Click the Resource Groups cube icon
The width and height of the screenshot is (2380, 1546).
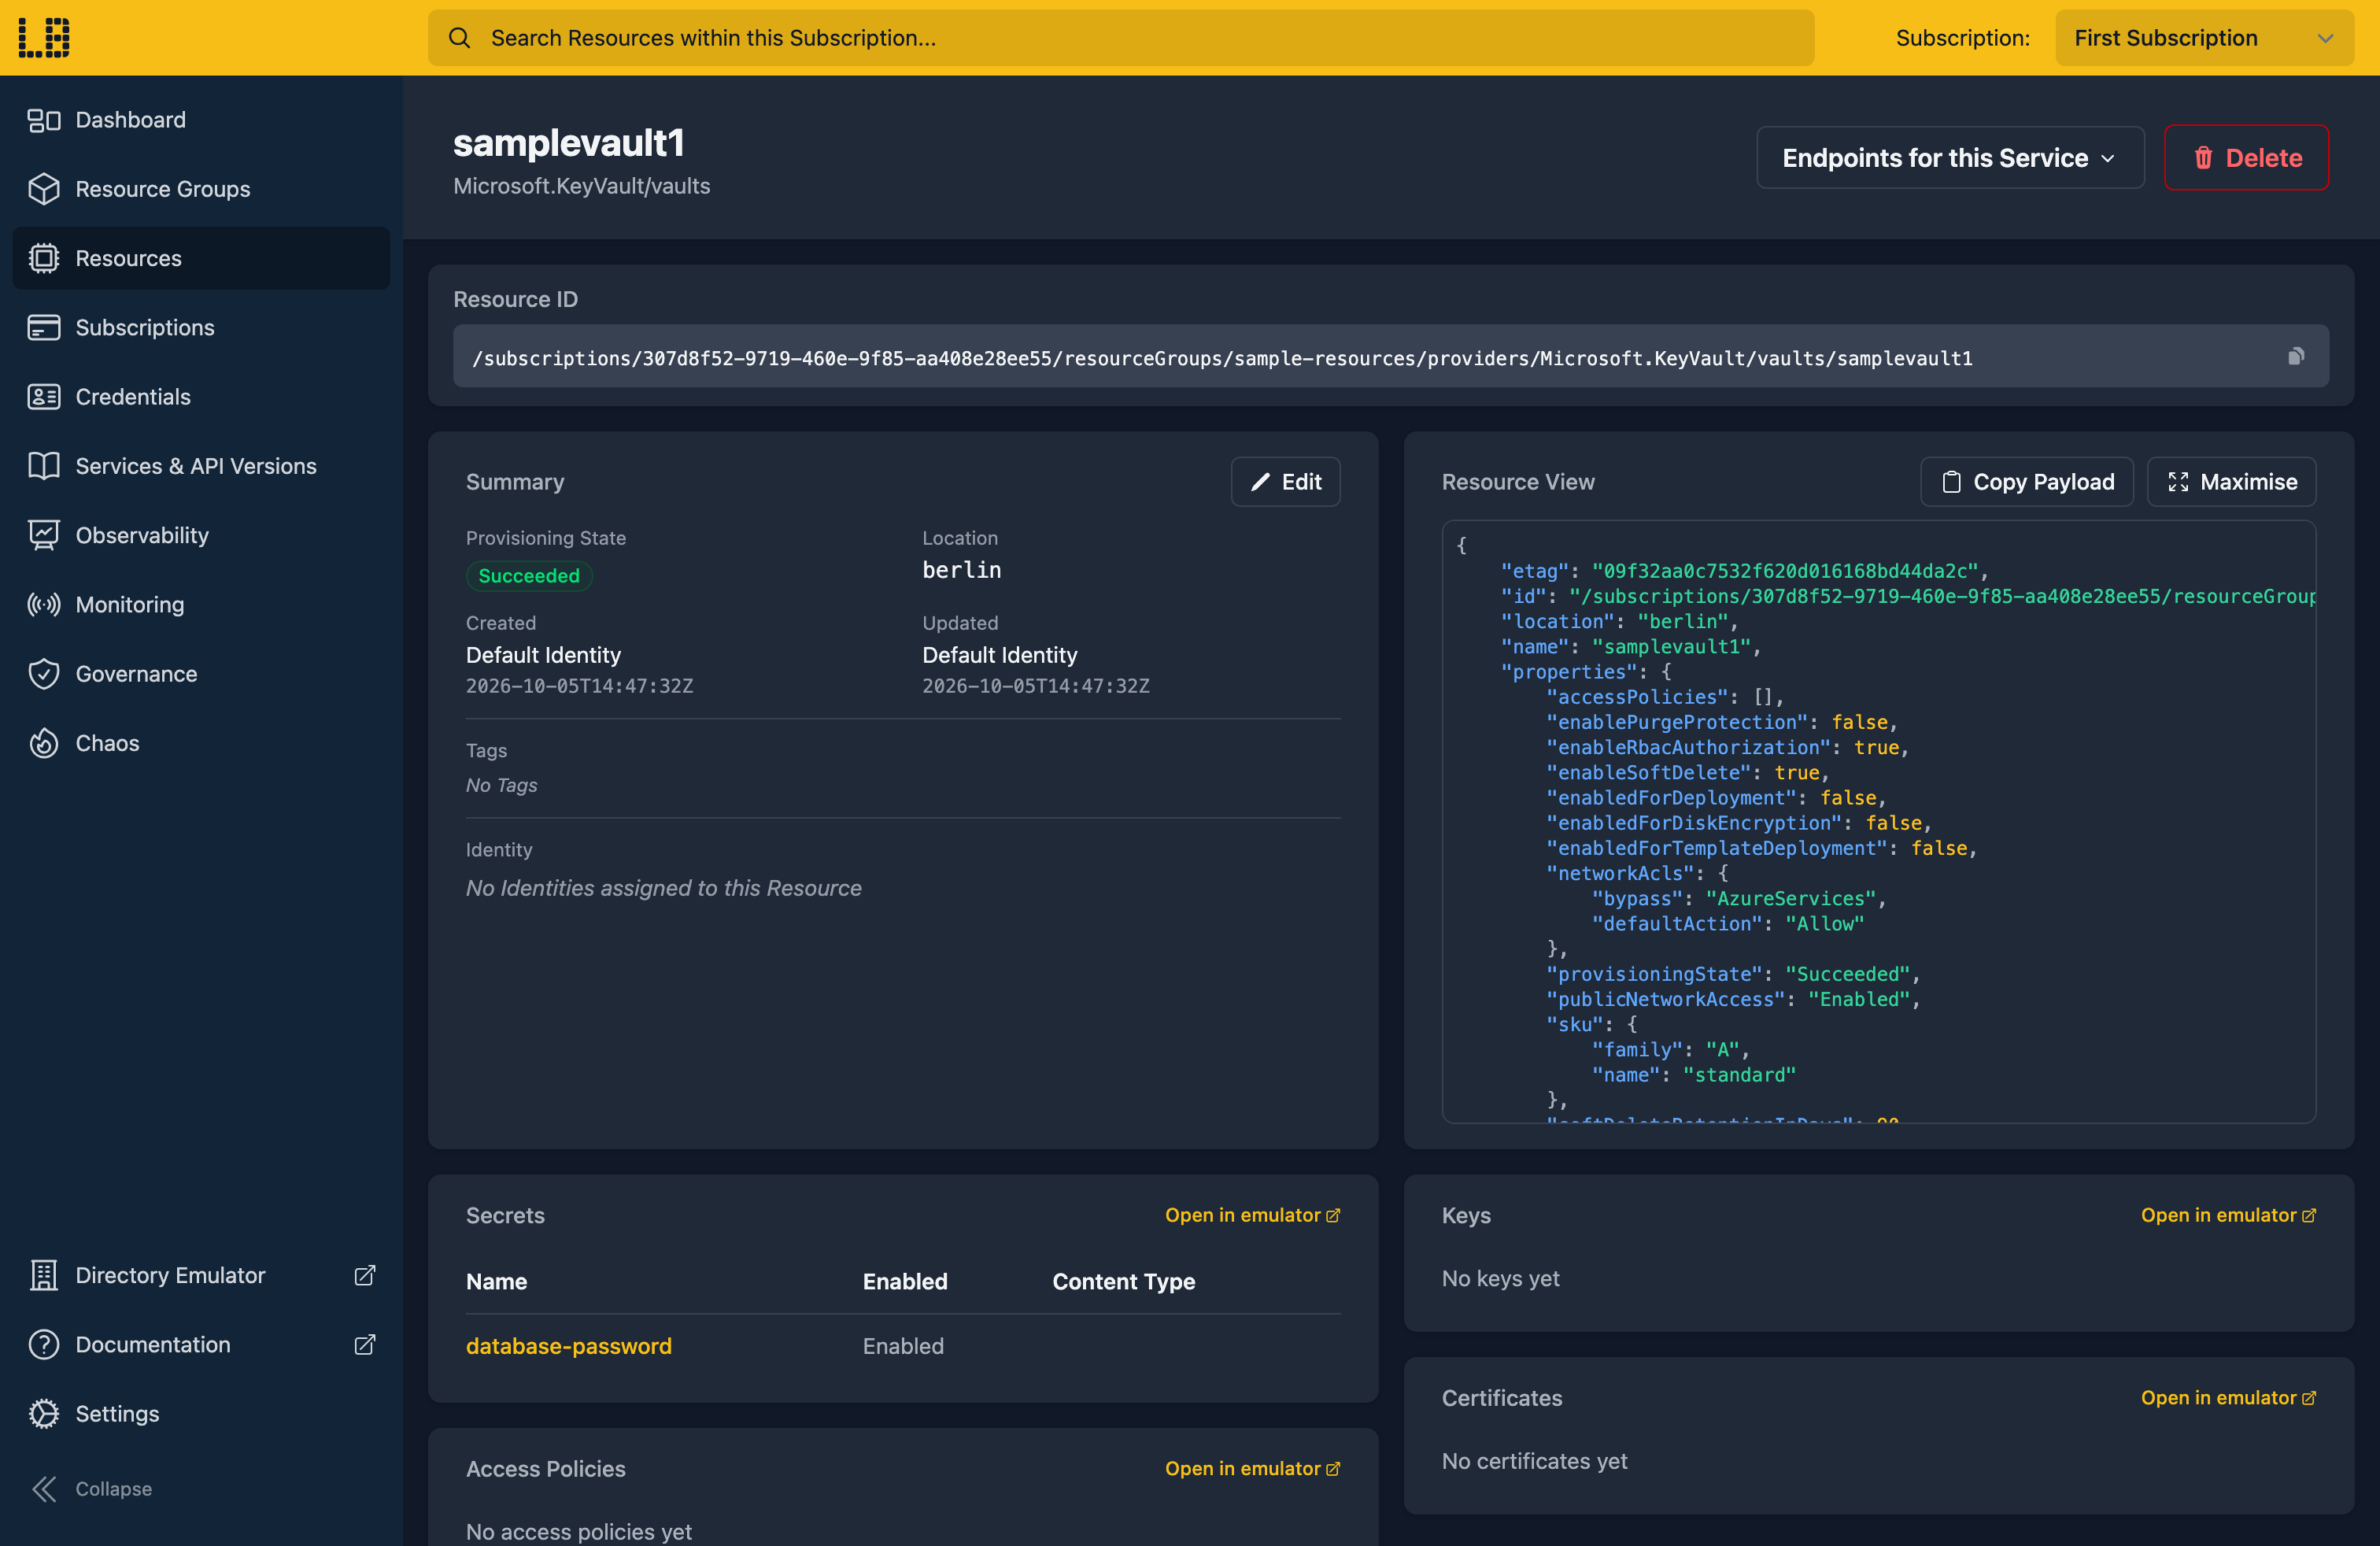pos(44,189)
